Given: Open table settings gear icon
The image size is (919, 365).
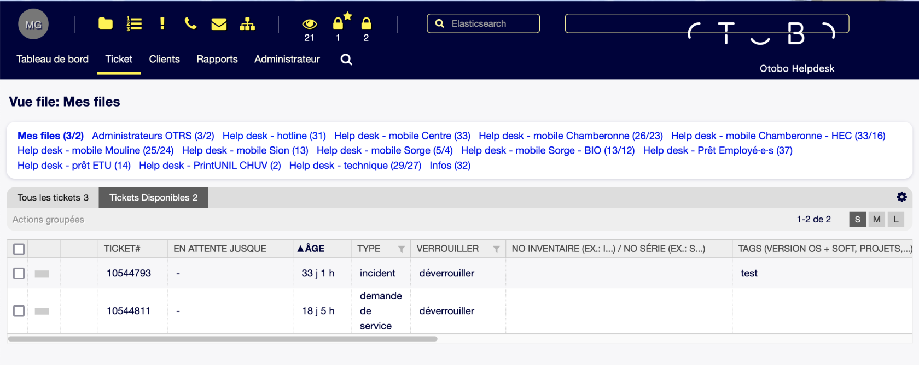Looking at the screenshot, I should pos(901,197).
